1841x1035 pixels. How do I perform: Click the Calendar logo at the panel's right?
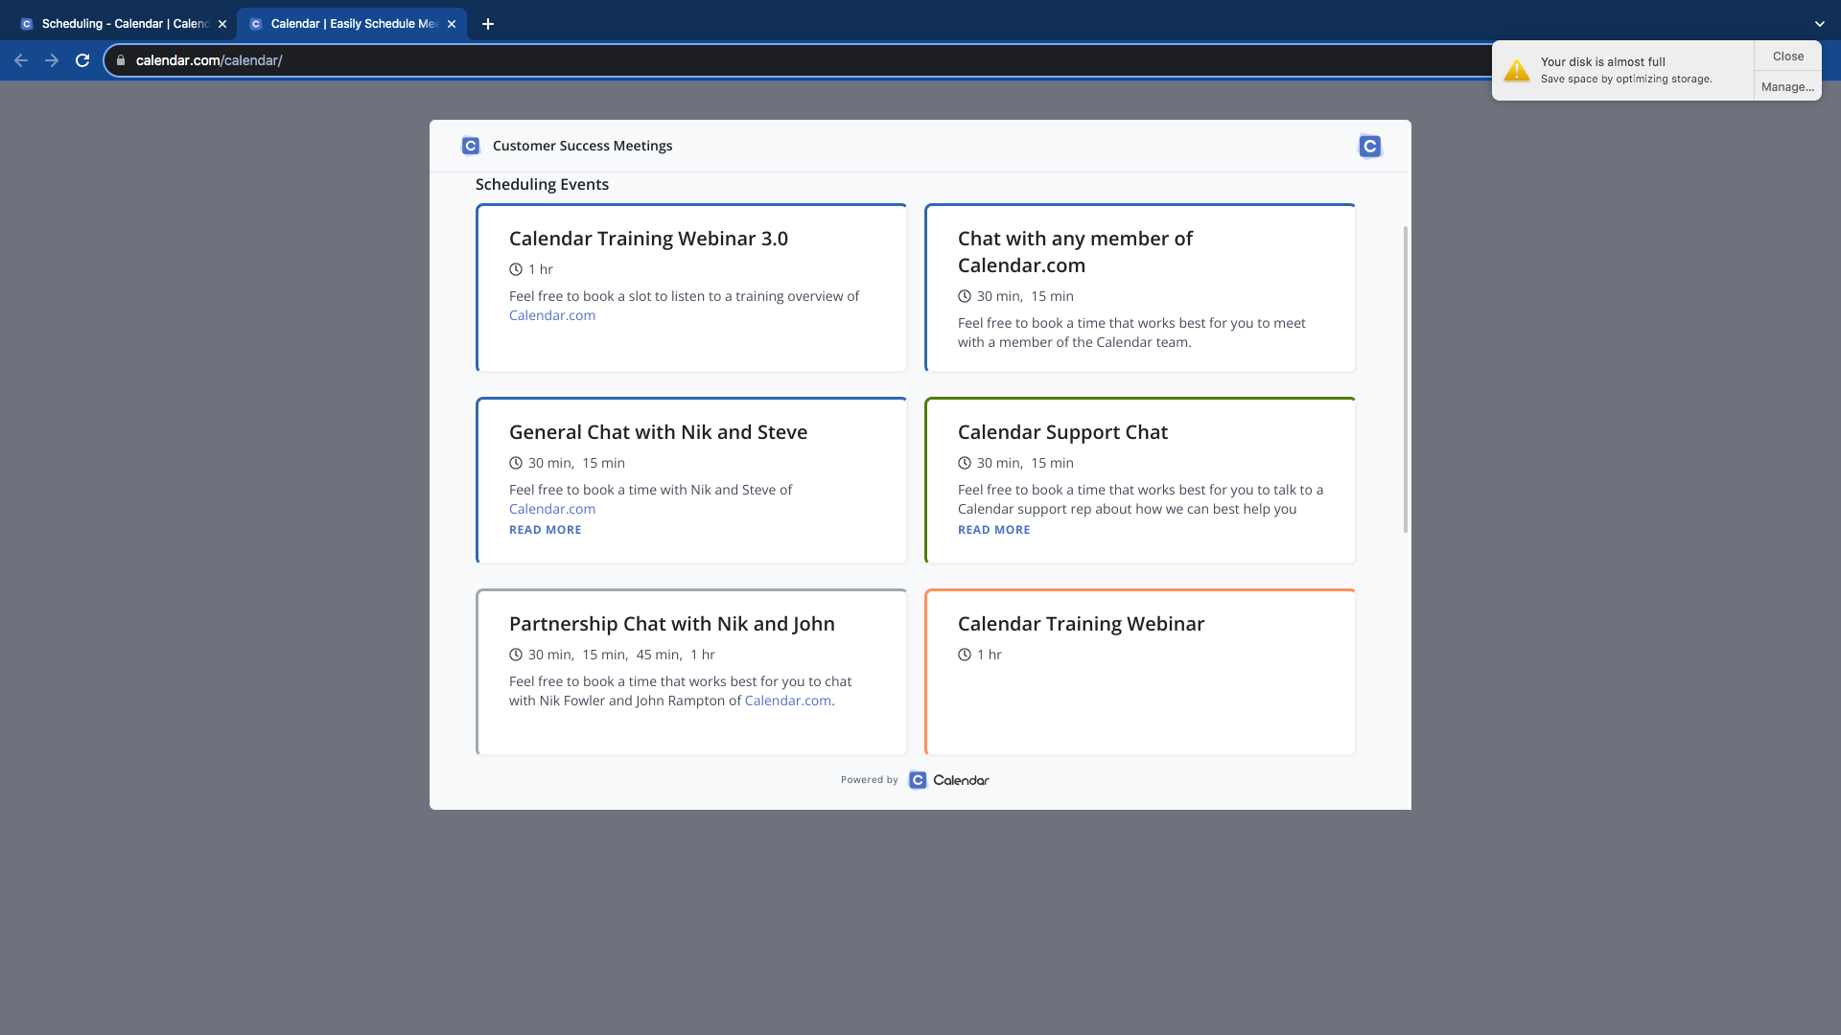[1369, 146]
